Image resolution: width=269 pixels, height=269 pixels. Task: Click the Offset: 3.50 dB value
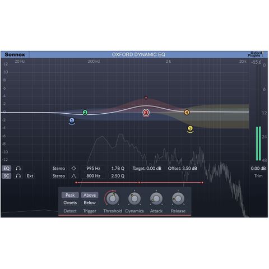tap(182, 169)
